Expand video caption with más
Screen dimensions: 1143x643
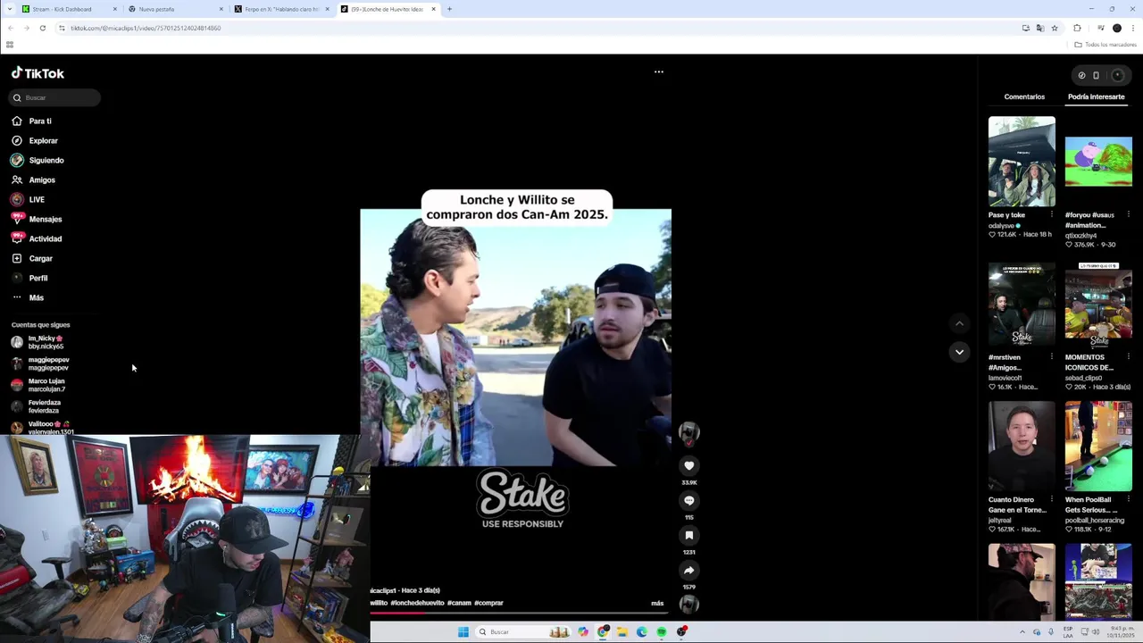[657, 603]
